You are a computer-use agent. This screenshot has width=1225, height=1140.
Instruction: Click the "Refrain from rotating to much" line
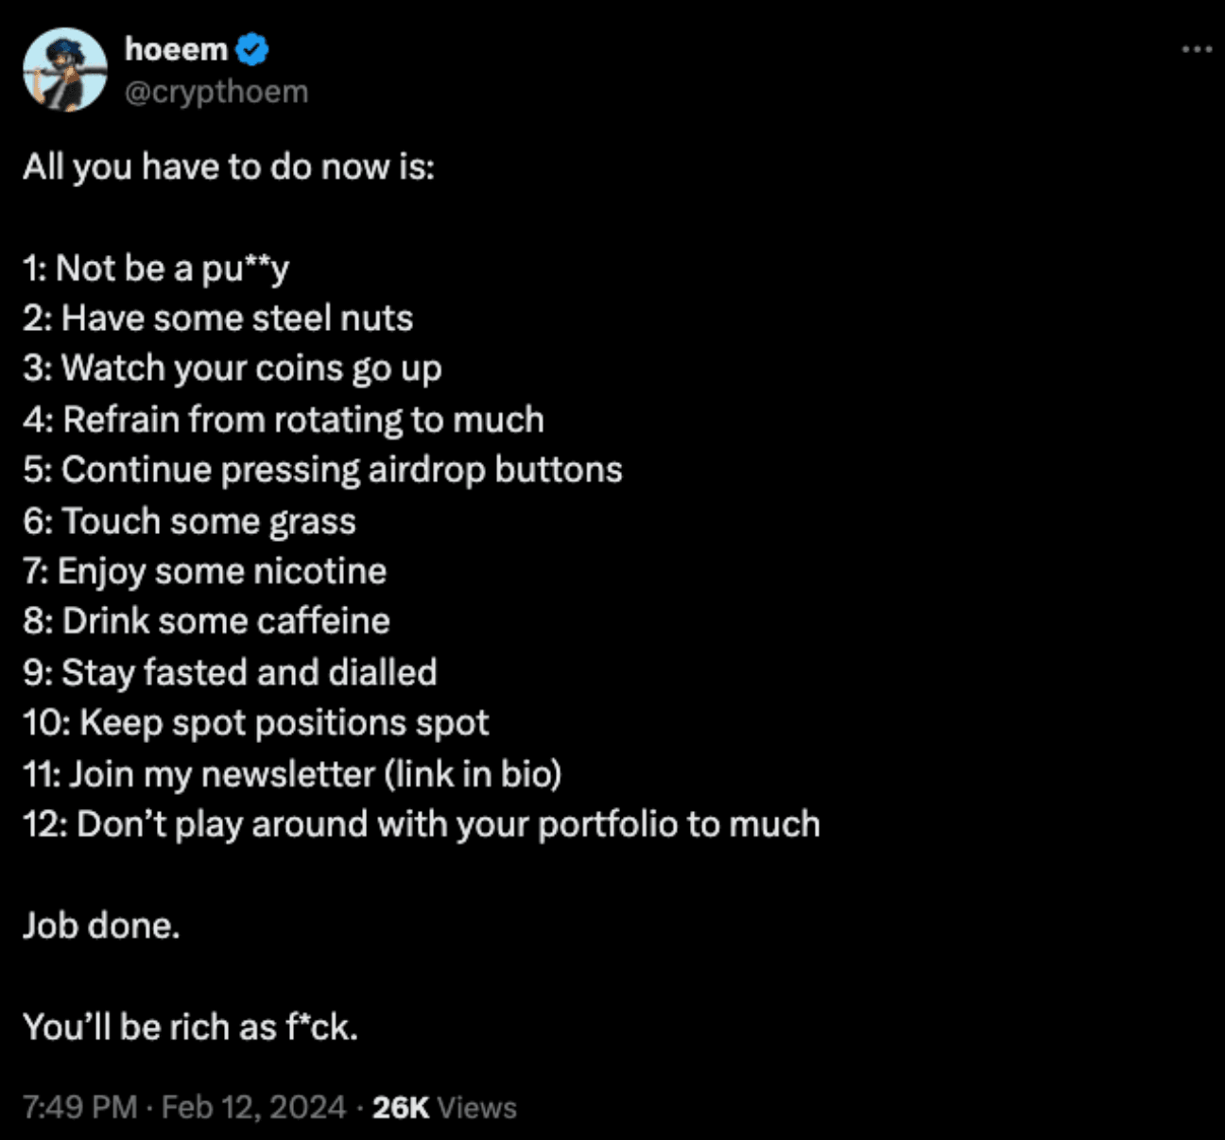coord(284,420)
